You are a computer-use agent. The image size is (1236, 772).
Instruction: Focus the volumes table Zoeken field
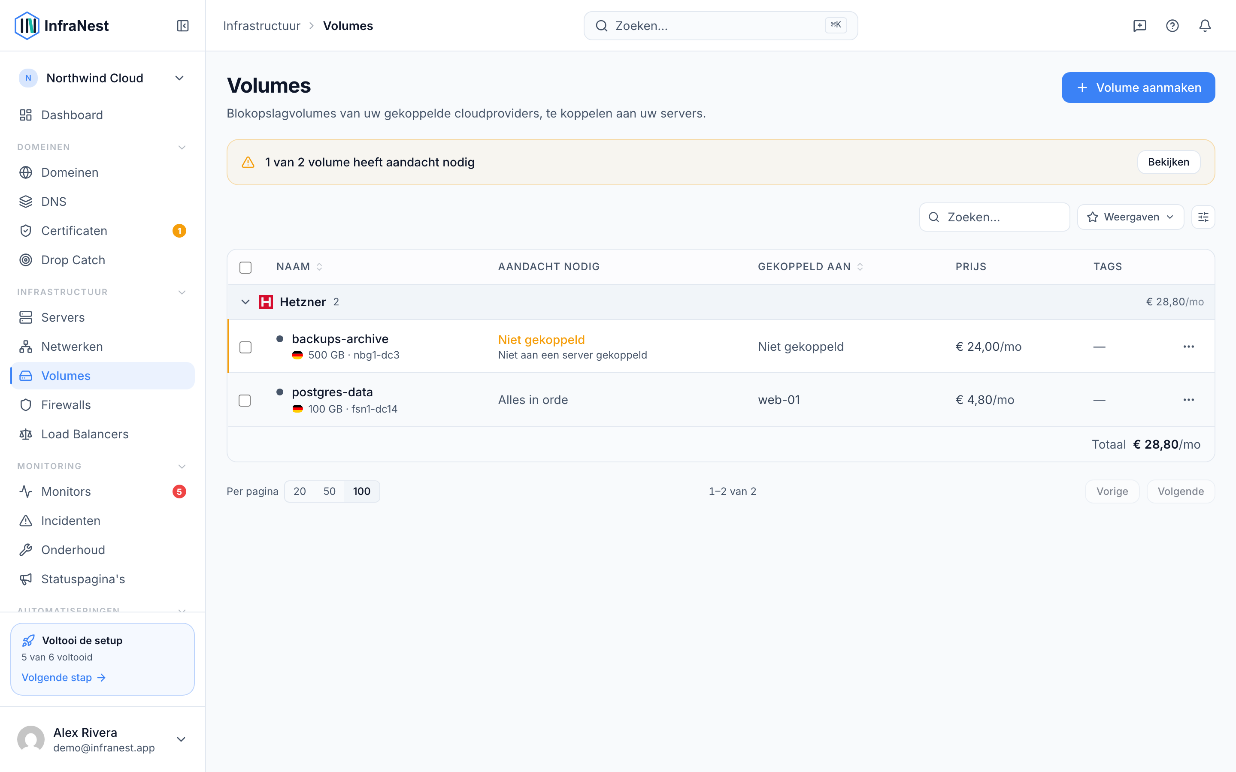coord(994,217)
